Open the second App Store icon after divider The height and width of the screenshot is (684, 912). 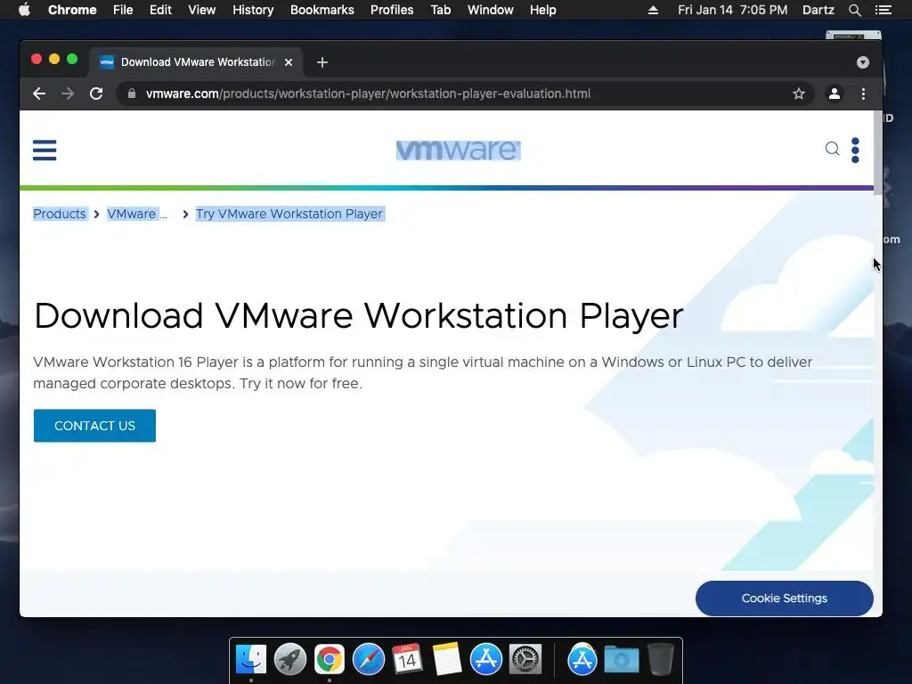pyautogui.click(x=582, y=660)
